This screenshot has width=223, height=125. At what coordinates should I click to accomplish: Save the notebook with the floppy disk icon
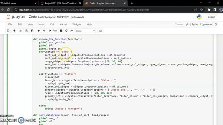tap(8, 31)
